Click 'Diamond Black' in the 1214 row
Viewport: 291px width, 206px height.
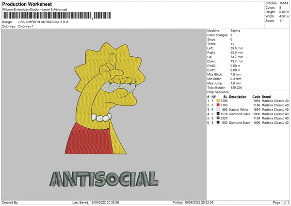pos(240,114)
